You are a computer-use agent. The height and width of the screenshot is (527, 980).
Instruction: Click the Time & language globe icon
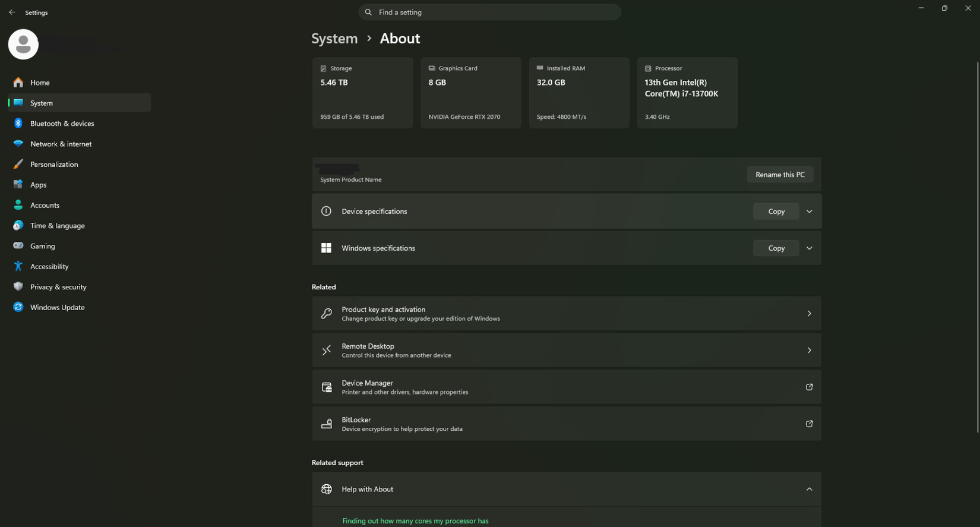coord(18,225)
